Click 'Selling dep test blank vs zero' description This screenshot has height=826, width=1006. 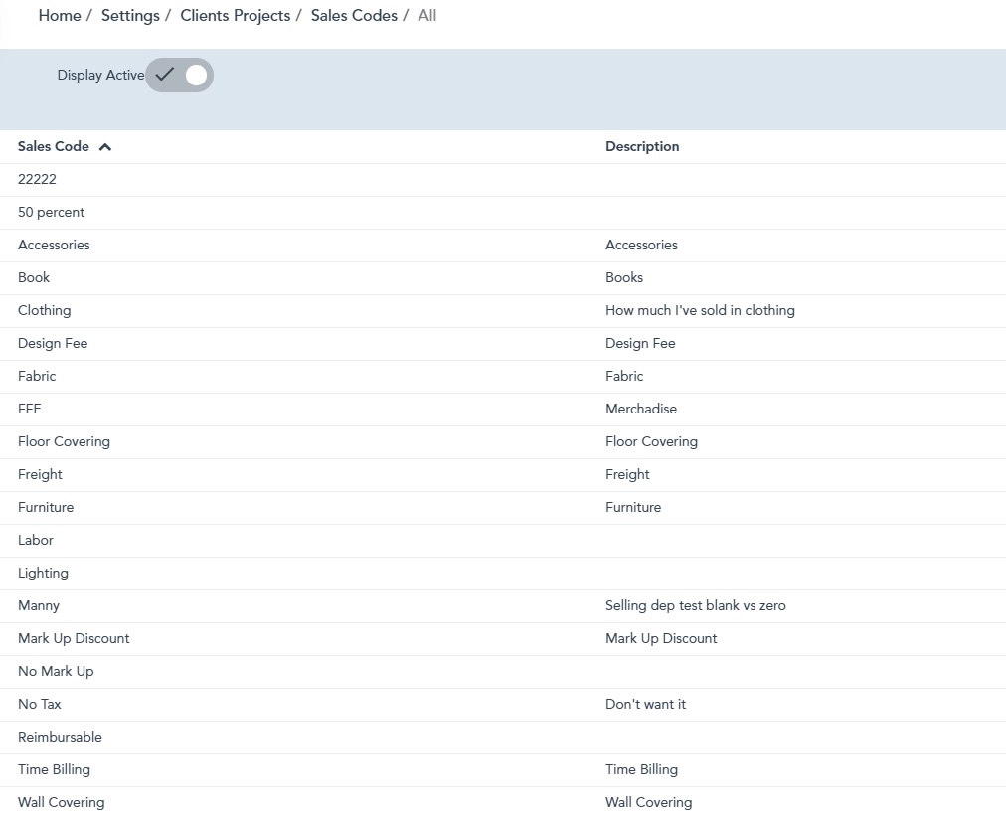(696, 605)
